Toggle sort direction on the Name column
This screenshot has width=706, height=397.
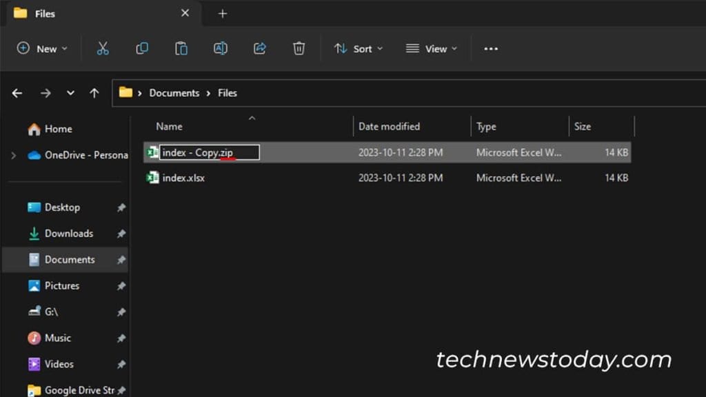[168, 126]
